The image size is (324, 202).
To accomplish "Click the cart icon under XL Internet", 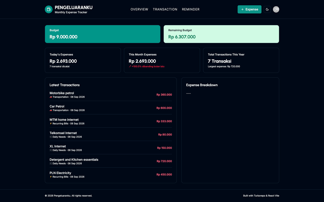I will [x=51, y=150].
